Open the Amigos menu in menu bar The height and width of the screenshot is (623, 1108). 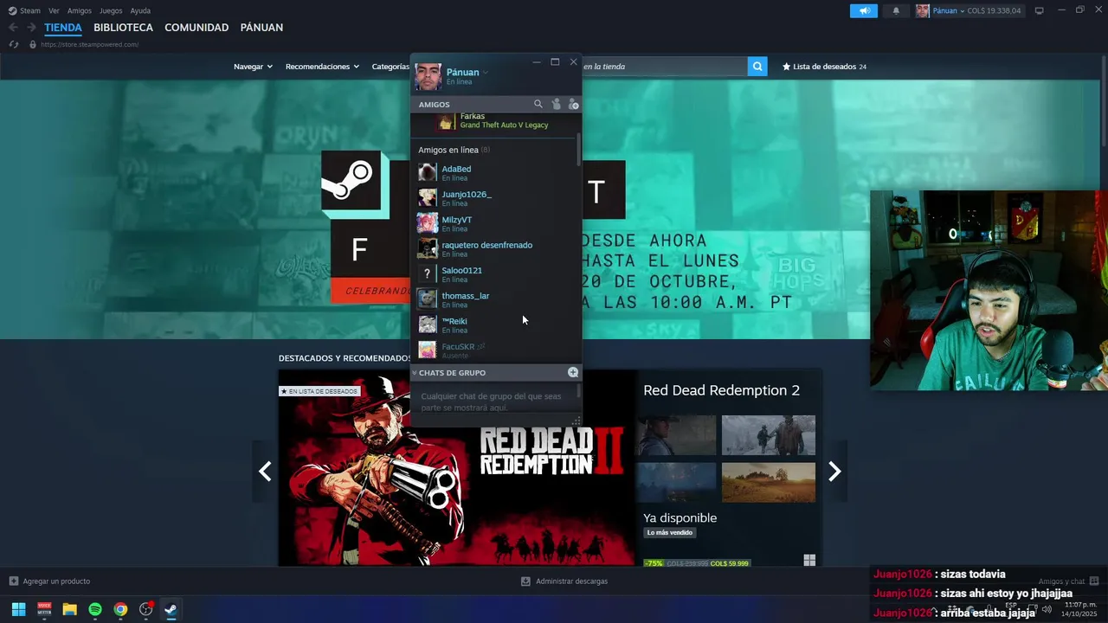80,10
